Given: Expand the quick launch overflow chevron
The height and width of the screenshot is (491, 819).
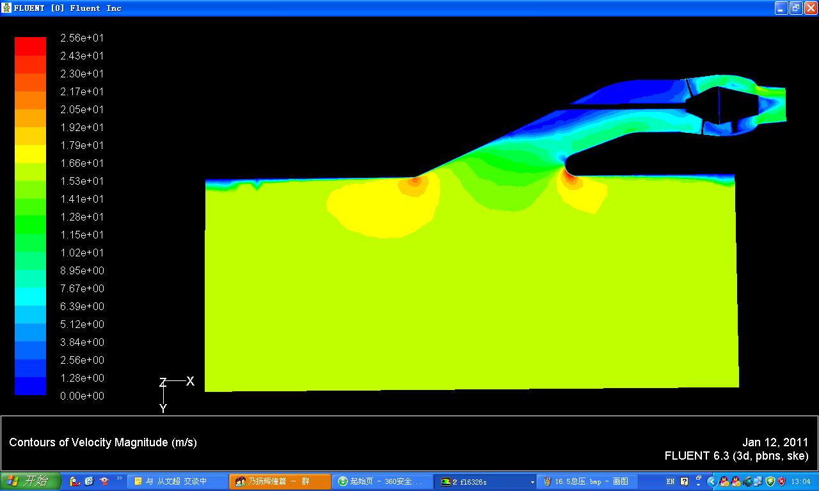Looking at the screenshot, I should point(119,479).
